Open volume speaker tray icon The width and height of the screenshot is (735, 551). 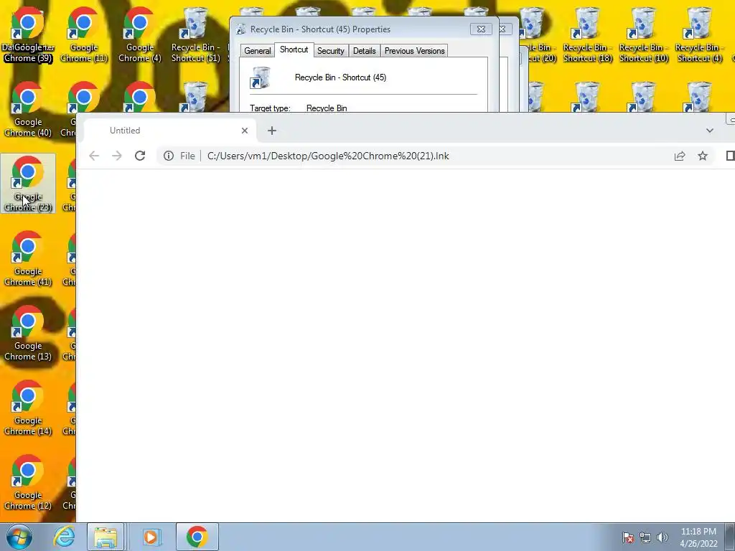coord(663,537)
